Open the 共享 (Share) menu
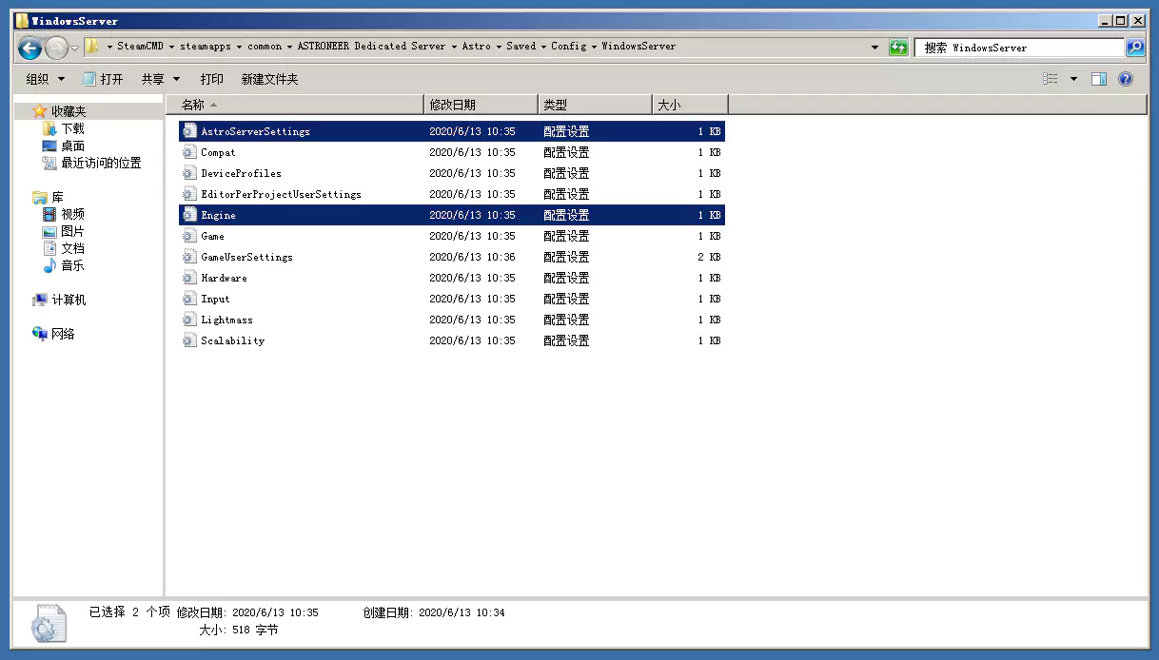Screen dimensions: 1159x660 pos(160,79)
